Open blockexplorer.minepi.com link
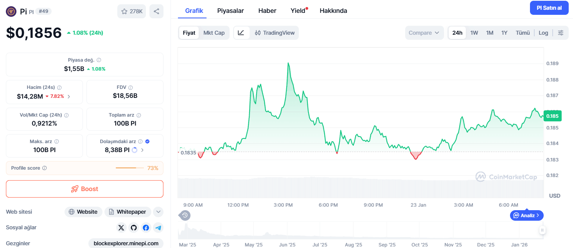Image resolution: width=573 pixels, height=248 pixels. pyautogui.click(x=126, y=243)
